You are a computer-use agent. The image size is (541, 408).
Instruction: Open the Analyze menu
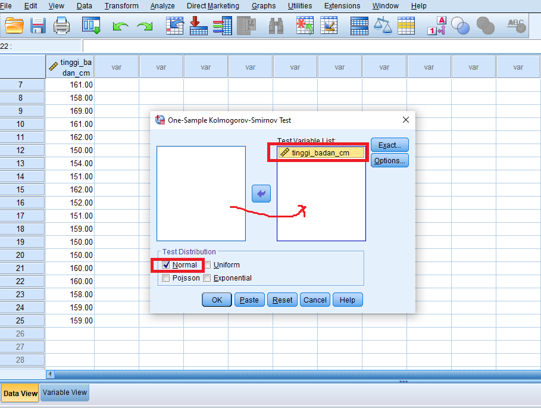click(x=162, y=6)
